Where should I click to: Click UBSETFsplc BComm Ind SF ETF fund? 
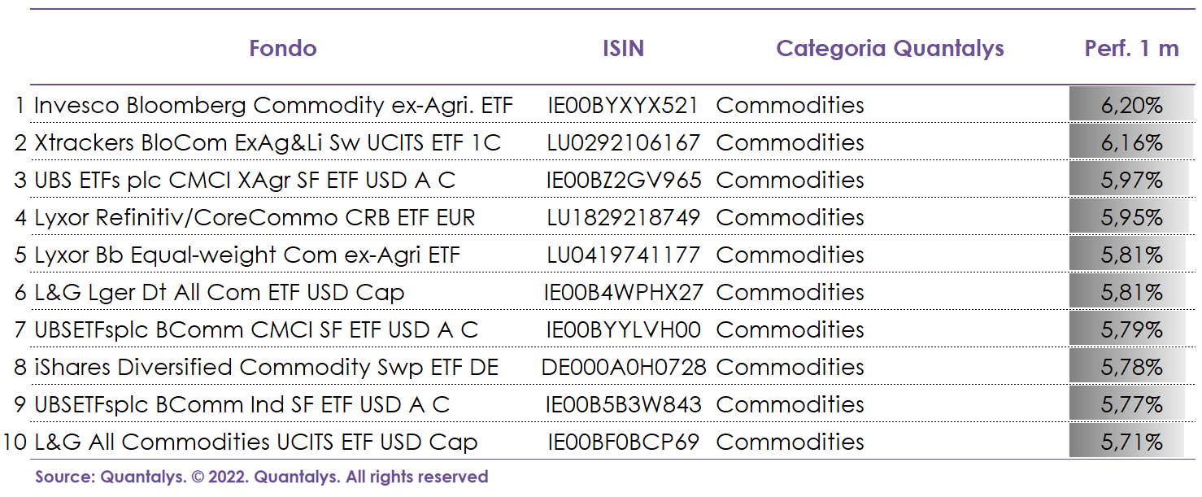coord(242,404)
